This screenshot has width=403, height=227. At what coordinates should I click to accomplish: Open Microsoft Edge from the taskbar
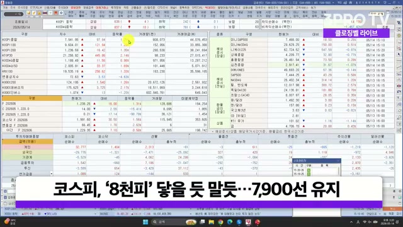pos(230,222)
